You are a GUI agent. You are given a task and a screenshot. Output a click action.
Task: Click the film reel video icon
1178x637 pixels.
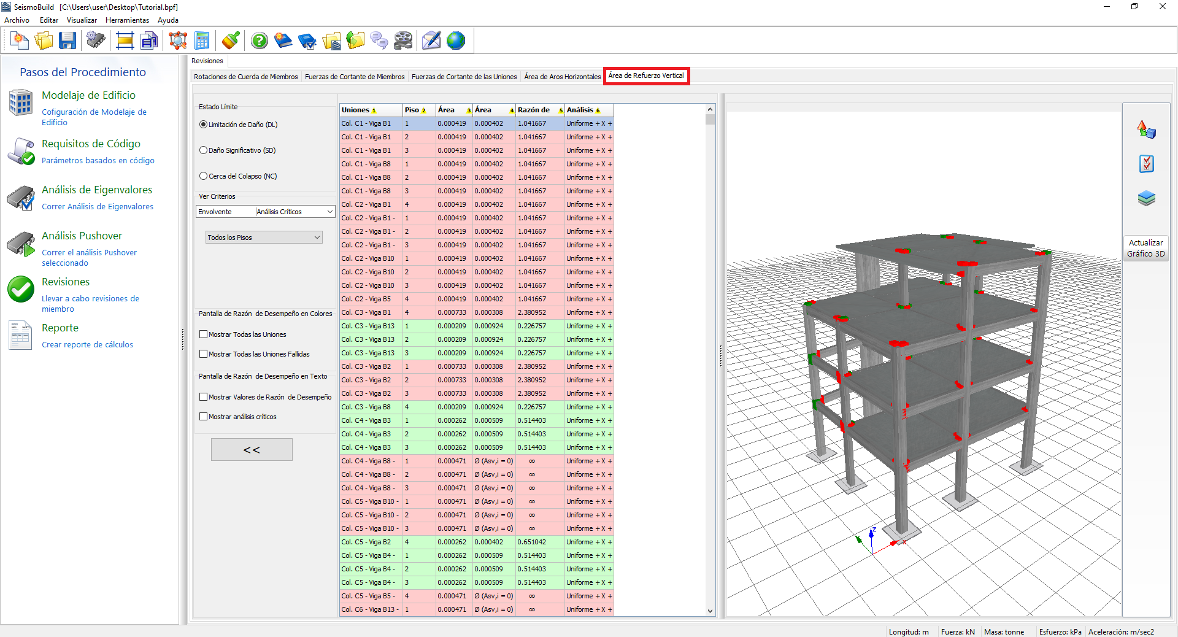point(403,41)
